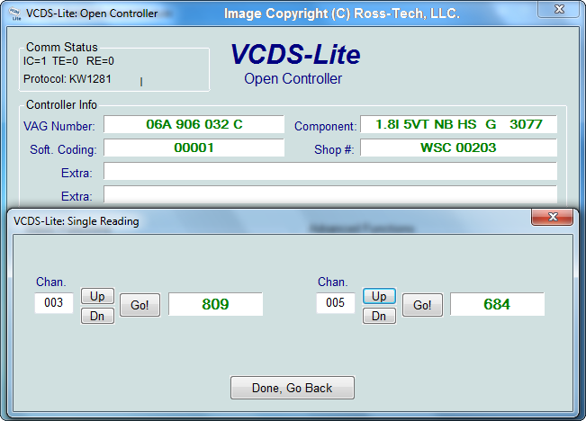
Task: Click the VCDS-Lite logo heading
Action: (295, 54)
